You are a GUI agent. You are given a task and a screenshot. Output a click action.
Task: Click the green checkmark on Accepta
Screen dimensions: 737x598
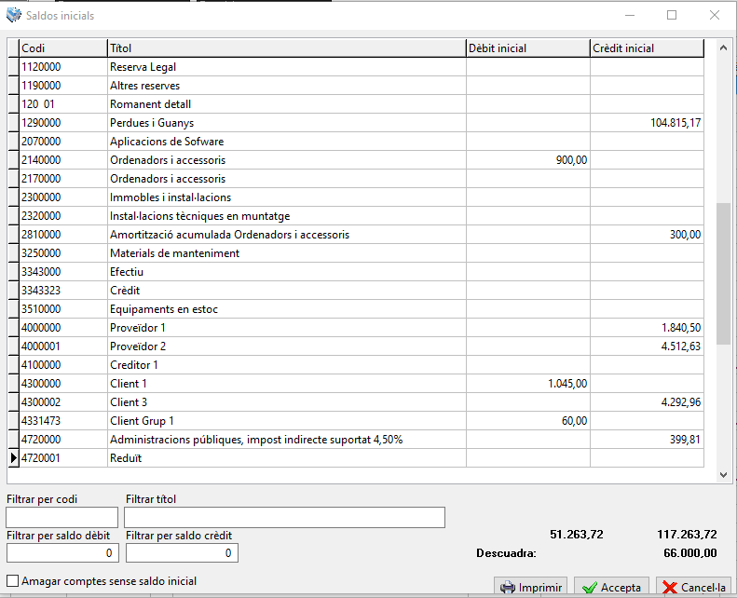coord(590,588)
